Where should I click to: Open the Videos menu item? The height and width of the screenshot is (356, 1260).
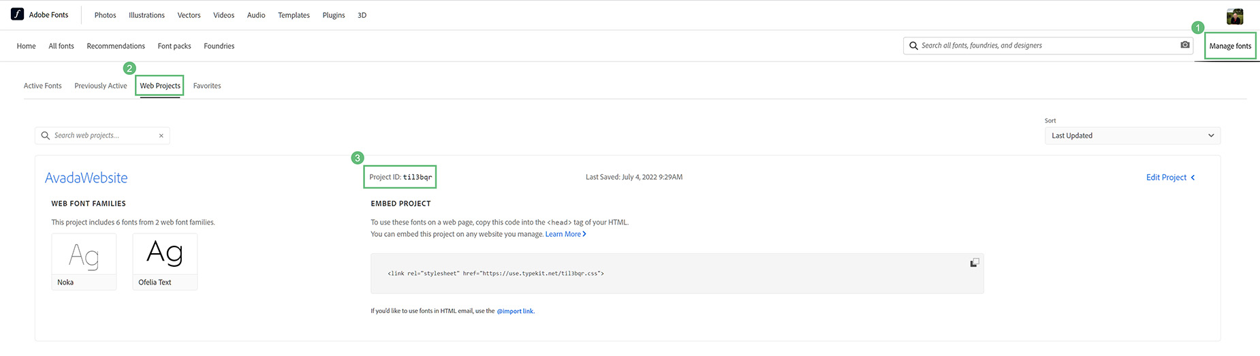(x=223, y=15)
